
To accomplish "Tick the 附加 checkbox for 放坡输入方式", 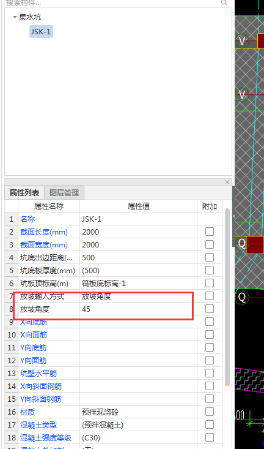I will pos(210,296).
